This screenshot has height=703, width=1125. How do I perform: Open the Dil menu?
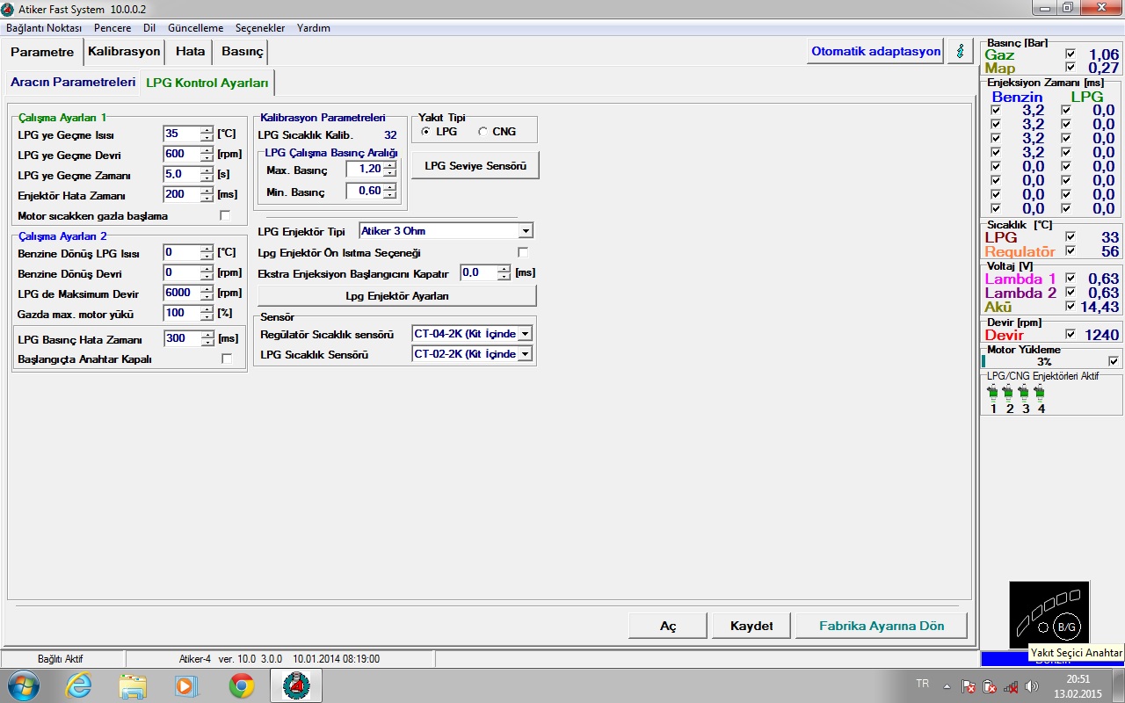point(149,28)
